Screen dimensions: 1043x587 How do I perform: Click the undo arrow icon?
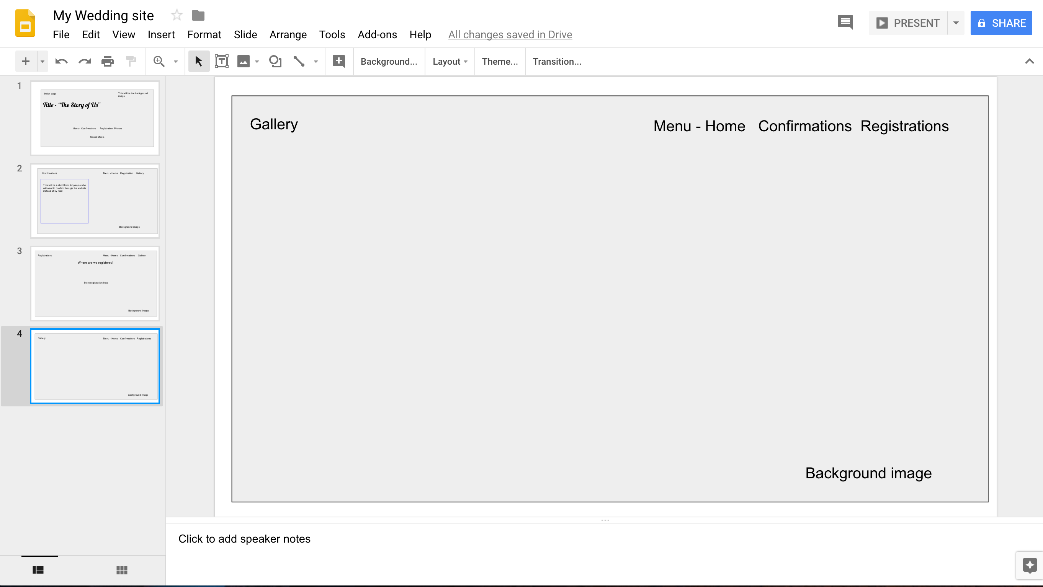61,62
